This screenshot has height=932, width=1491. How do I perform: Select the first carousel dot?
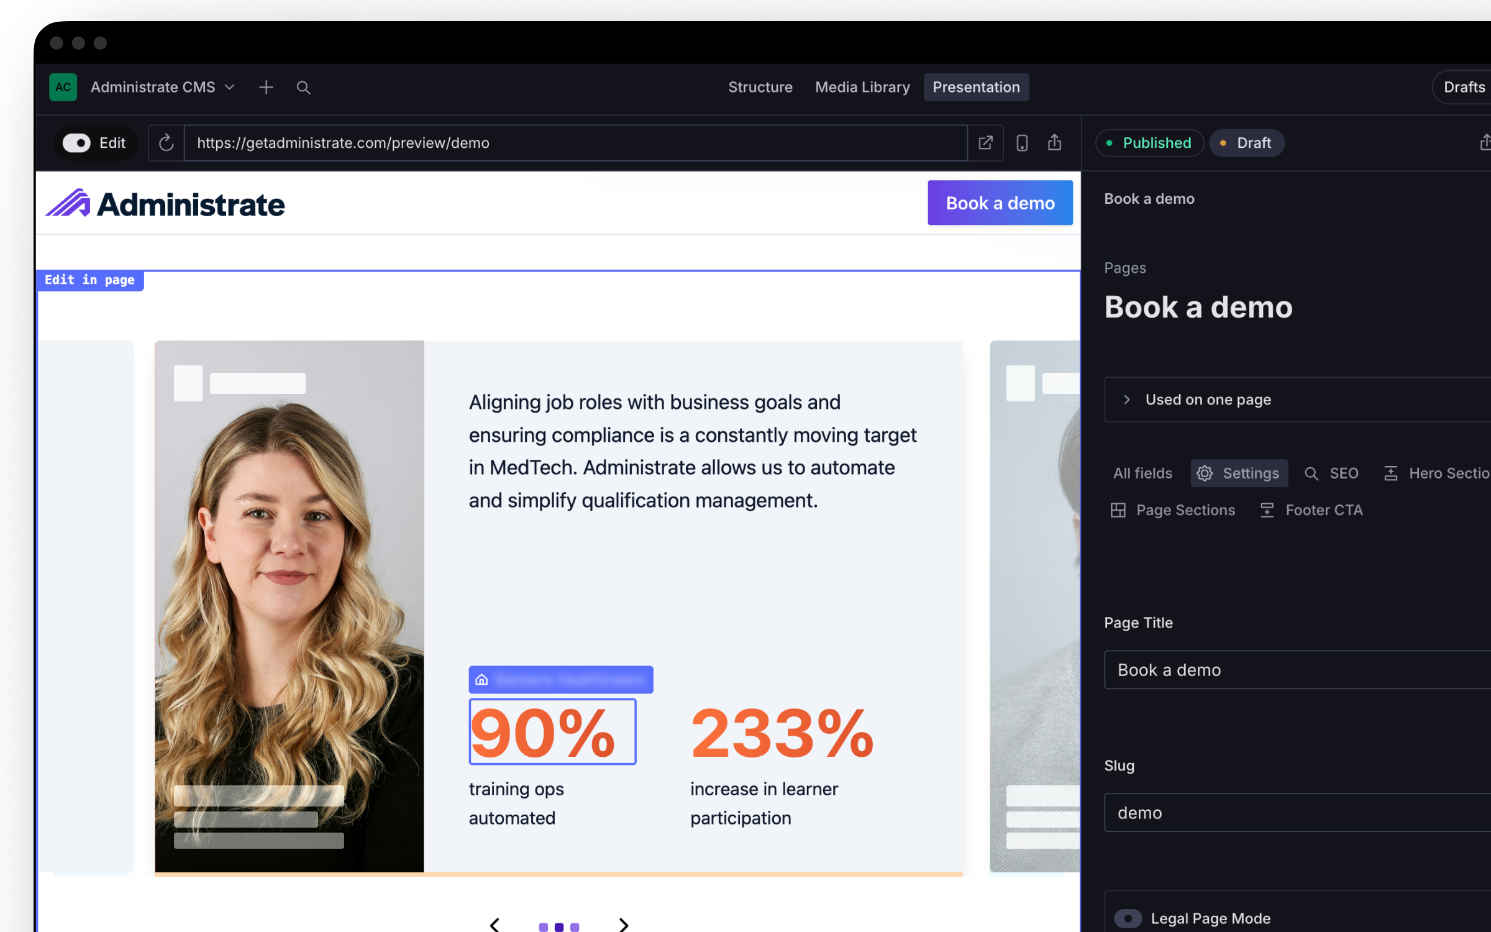coord(544,927)
